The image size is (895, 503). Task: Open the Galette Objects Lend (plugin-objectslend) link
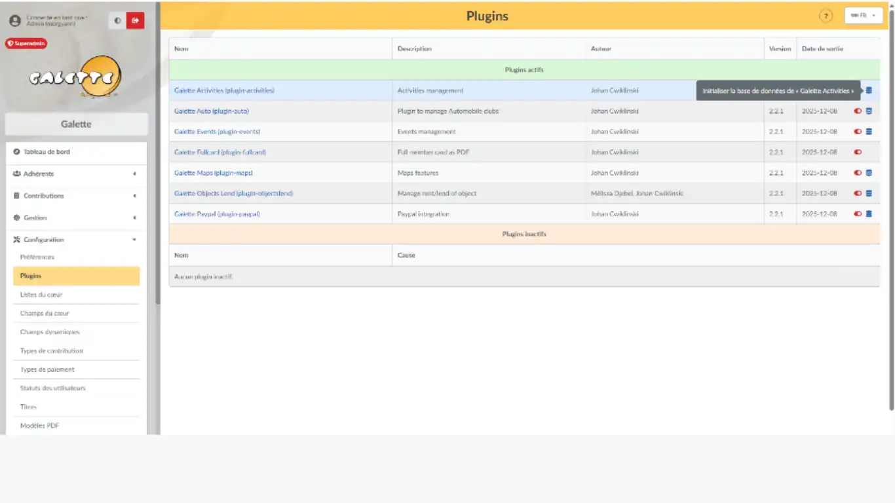coord(233,193)
